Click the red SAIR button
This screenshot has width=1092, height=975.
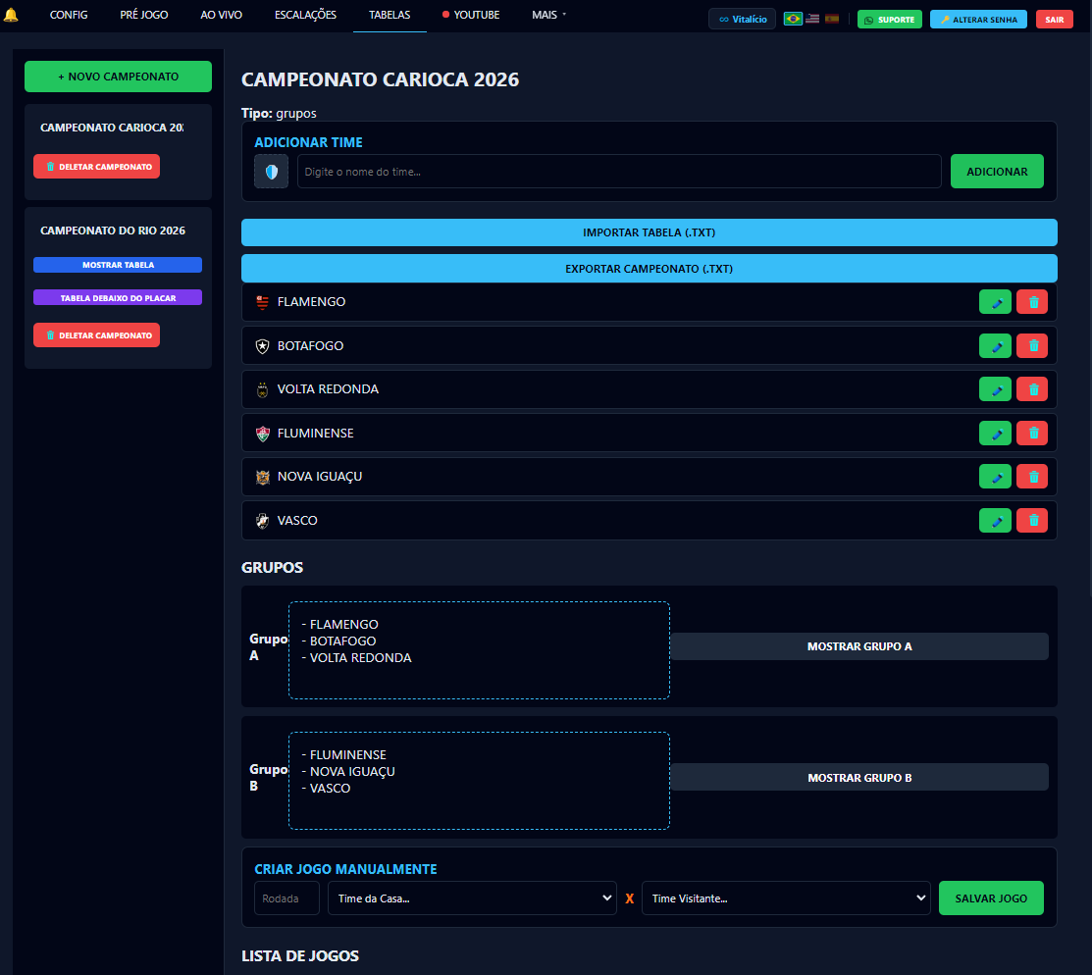pyautogui.click(x=1054, y=20)
